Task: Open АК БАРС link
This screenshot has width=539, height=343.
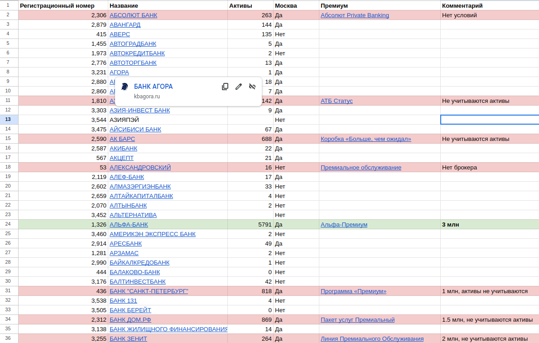Action: point(122,139)
